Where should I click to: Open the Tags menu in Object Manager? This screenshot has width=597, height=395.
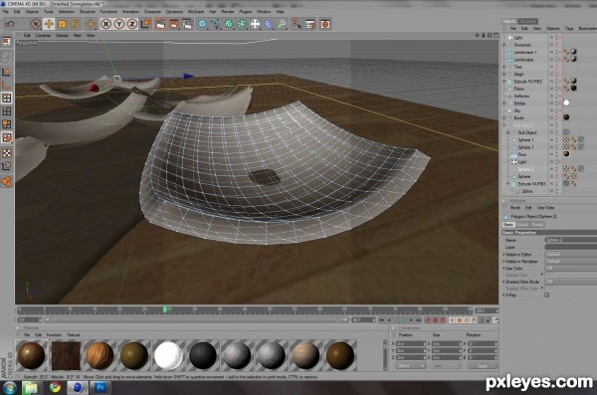[x=569, y=28]
